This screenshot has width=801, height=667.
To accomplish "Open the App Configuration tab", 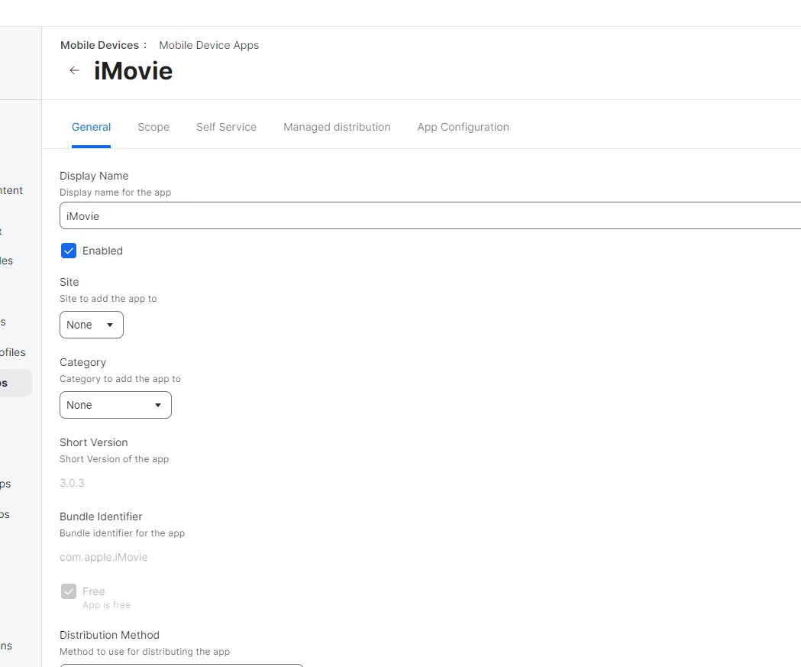I will coord(463,127).
